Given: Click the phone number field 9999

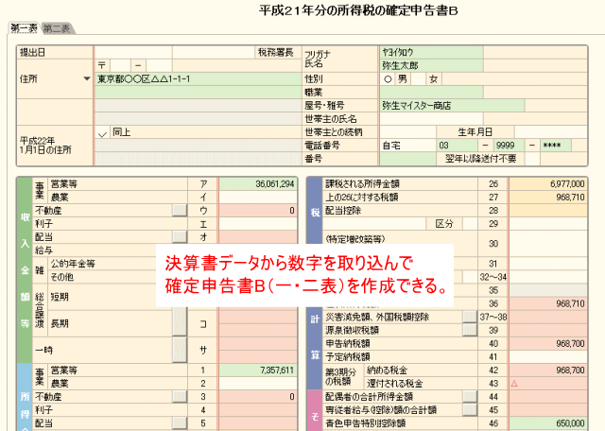Looking at the screenshot, I should [x=509, y=145].
